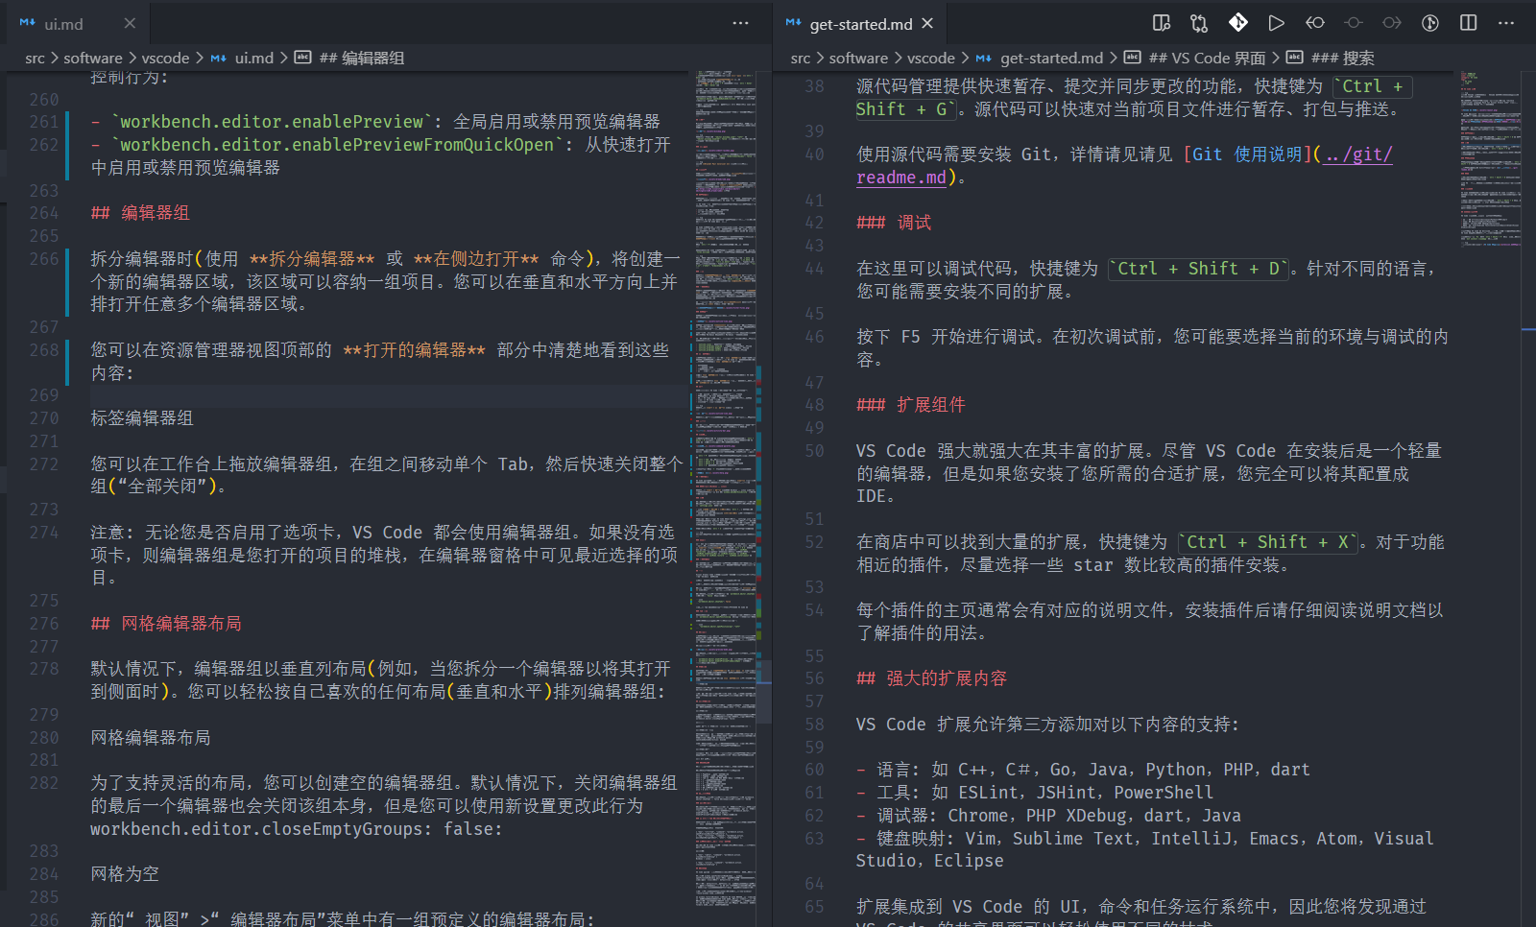Switch to the get-started.md tab
Image resolution: width=1536 pixels, height=927 pixels.
pyautogui.click(x=859, y=23)
